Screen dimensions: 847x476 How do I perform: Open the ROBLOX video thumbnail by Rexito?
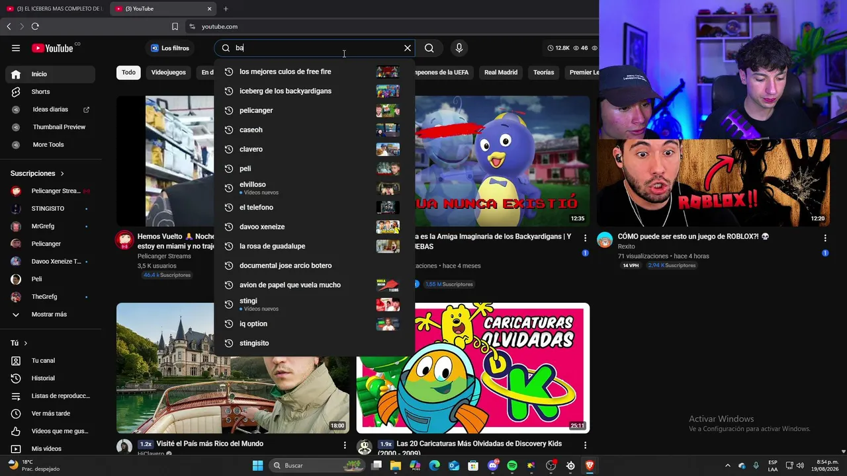(x=713, y=183)
